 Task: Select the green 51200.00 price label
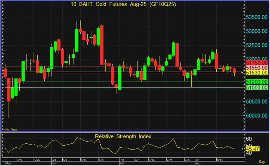click(256, 82)
